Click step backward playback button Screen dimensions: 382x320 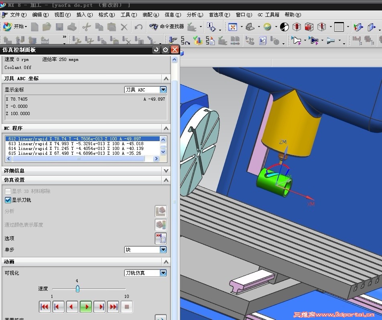59,307
